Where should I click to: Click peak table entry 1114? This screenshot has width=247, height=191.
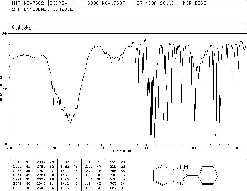pos(88,183)
